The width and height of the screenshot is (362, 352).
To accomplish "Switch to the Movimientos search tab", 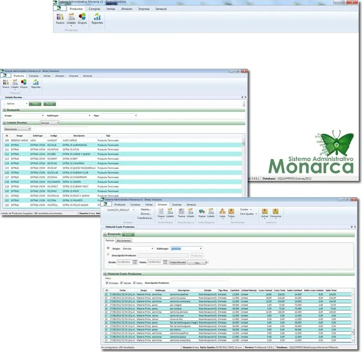I will click(x=124, y=241).
